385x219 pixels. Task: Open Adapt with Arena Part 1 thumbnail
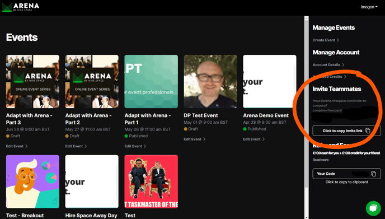151,81
